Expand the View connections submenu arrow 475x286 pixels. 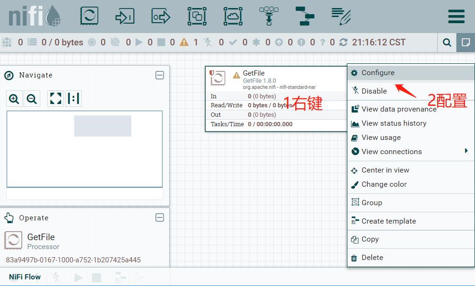466,151
